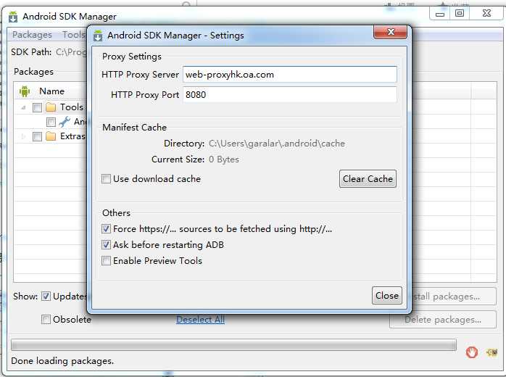Click the HTTP Proxy Port field
Image resolution: width=506 pixels, height=377 pixels.
290,94
